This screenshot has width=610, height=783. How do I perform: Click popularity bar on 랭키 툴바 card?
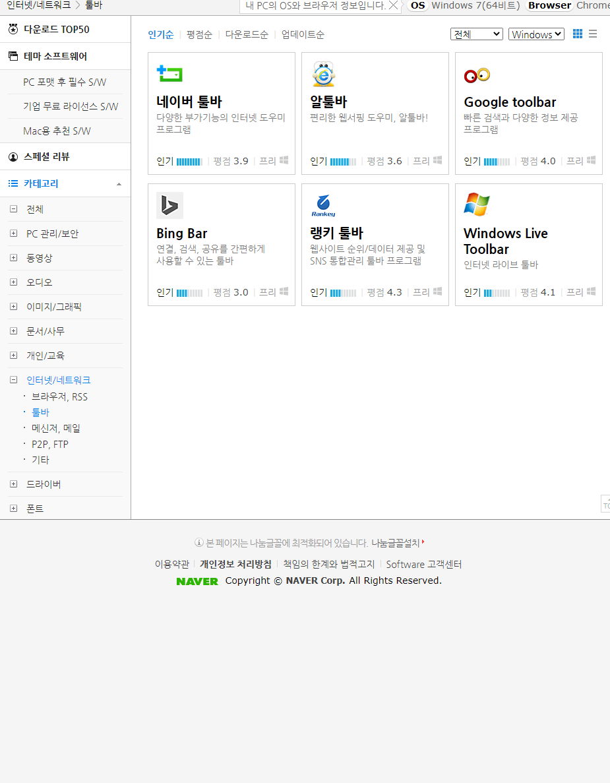(x=343, y=293)
